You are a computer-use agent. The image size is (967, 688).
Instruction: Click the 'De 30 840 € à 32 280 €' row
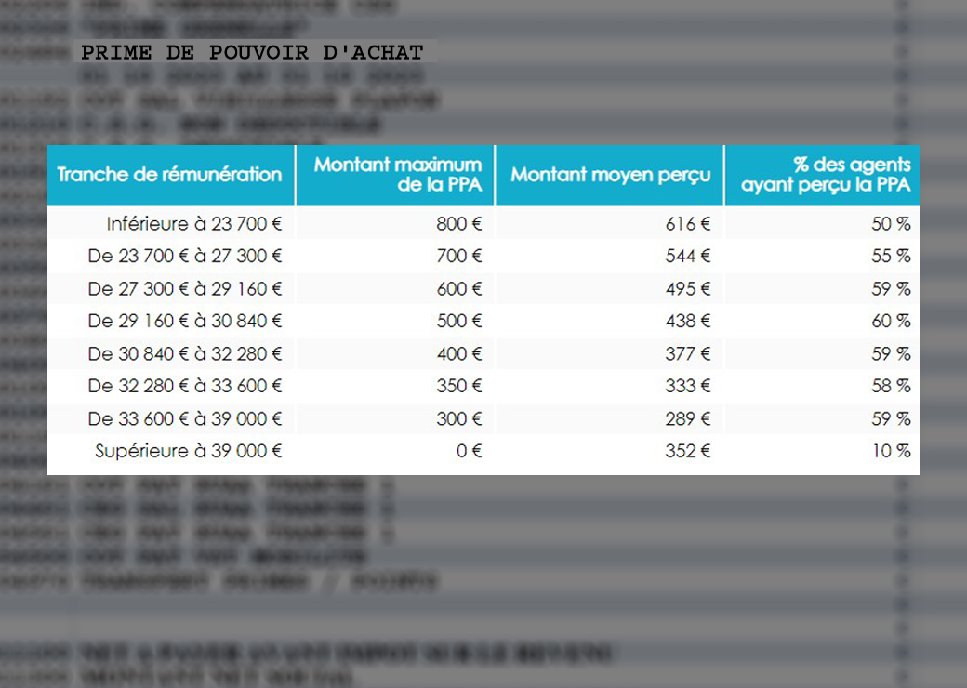point(483,354)
